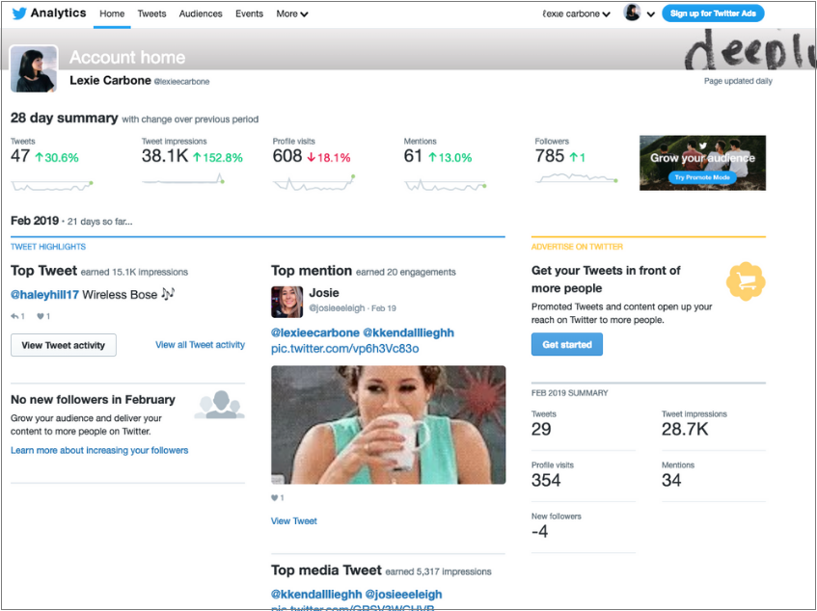Click the ADVERTISE ON TWITTER section label
The width and height of the screenshot is (817, 611).
coord(577,247)
